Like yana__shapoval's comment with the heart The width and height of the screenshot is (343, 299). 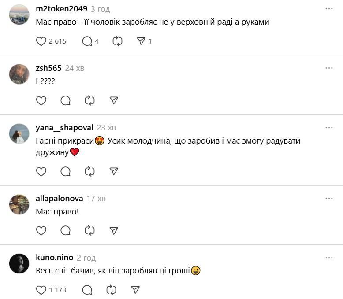(41, 171)
